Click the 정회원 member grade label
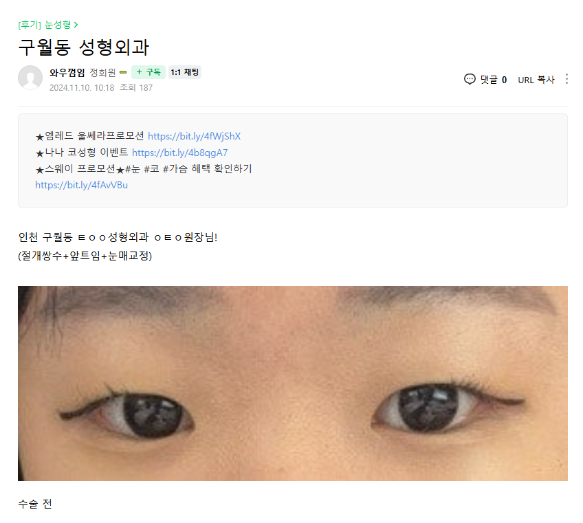 (102, 72)
